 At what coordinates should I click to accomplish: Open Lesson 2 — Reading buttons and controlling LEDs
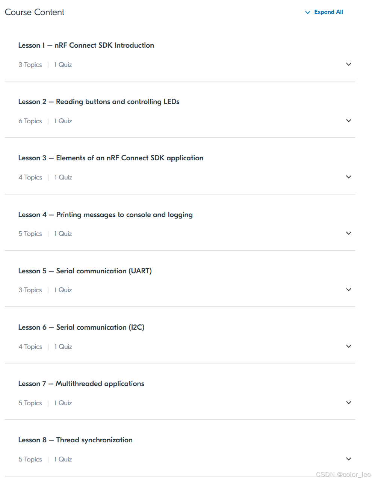(99, 101)
